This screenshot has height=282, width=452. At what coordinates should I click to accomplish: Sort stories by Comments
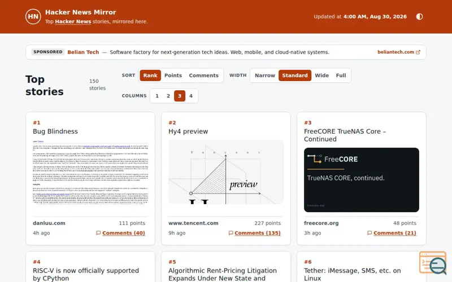pyautogui.click(x=203, y=76)
